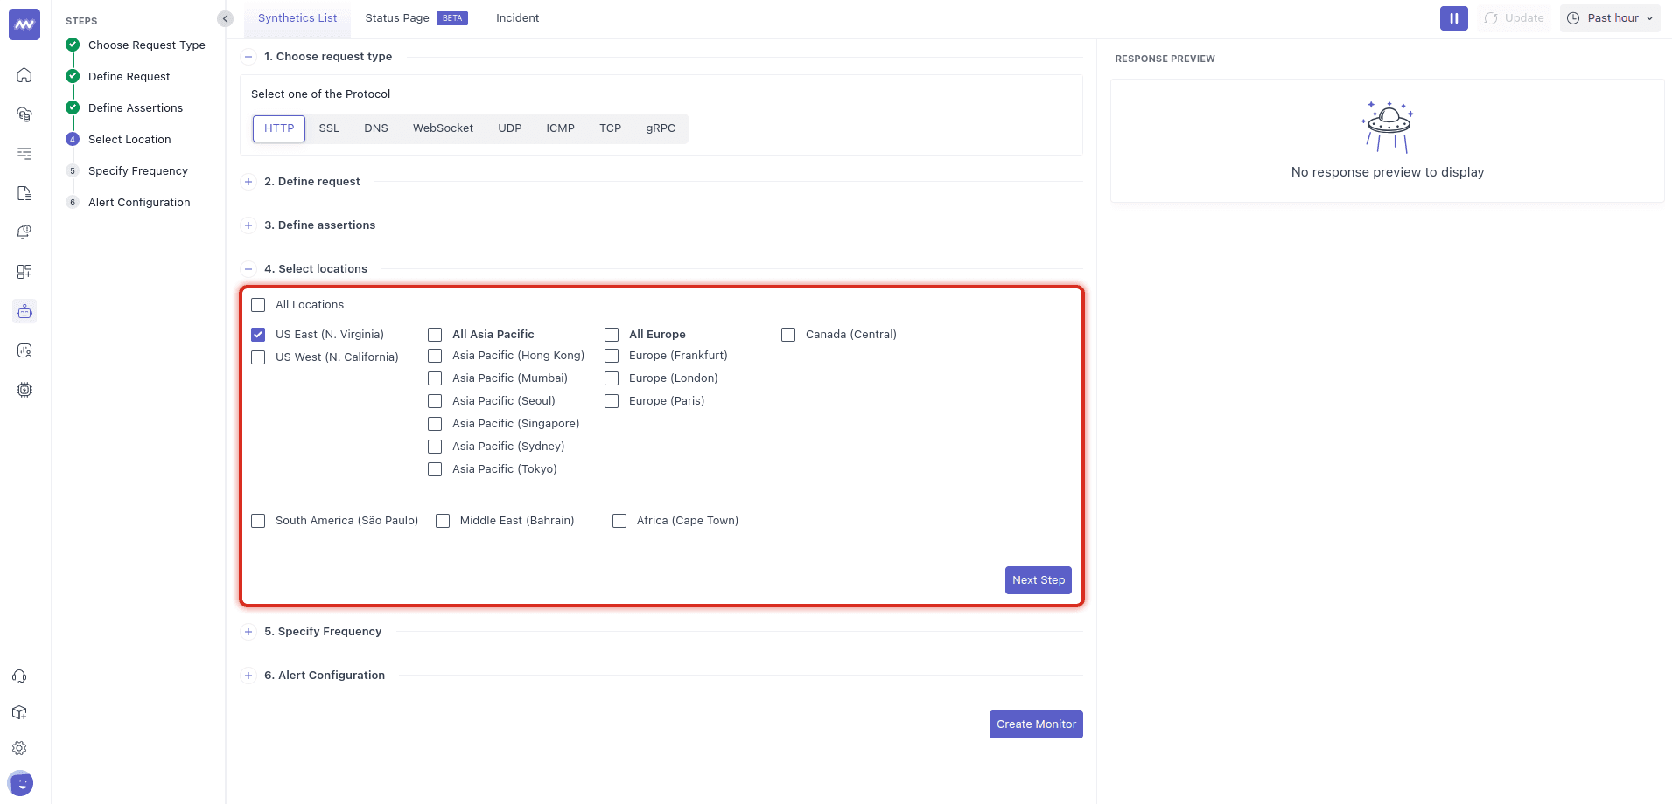
Task: Uncheck US East (N. Virginia) location
Action: [x=258, y=335]
